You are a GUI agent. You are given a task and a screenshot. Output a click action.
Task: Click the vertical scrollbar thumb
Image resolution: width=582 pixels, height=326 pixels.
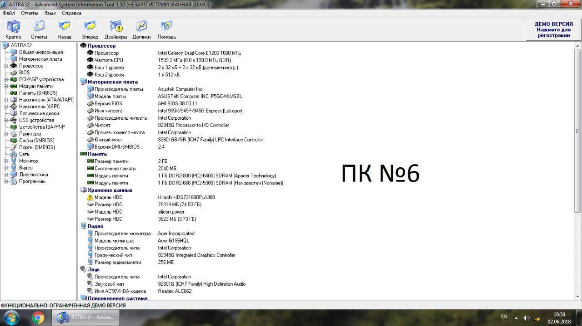tap(577, 131)
